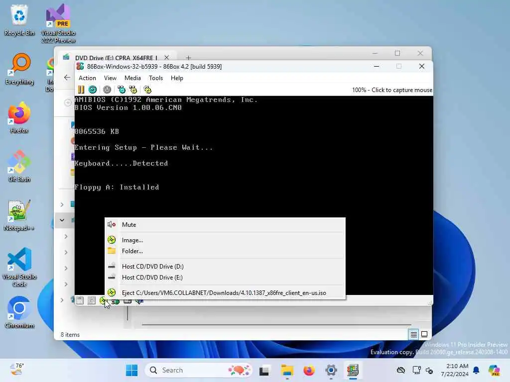Choose Folder... in CD-ROM menu

(225, 251)
